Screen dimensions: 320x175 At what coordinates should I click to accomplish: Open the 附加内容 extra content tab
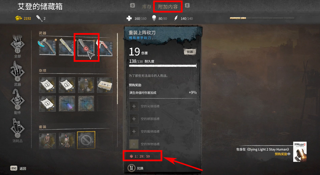pos(168,7)
